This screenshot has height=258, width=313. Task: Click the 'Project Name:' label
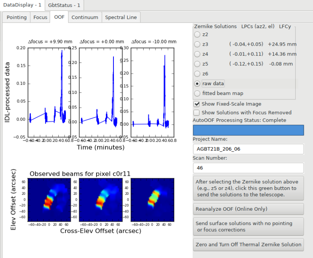210,139
